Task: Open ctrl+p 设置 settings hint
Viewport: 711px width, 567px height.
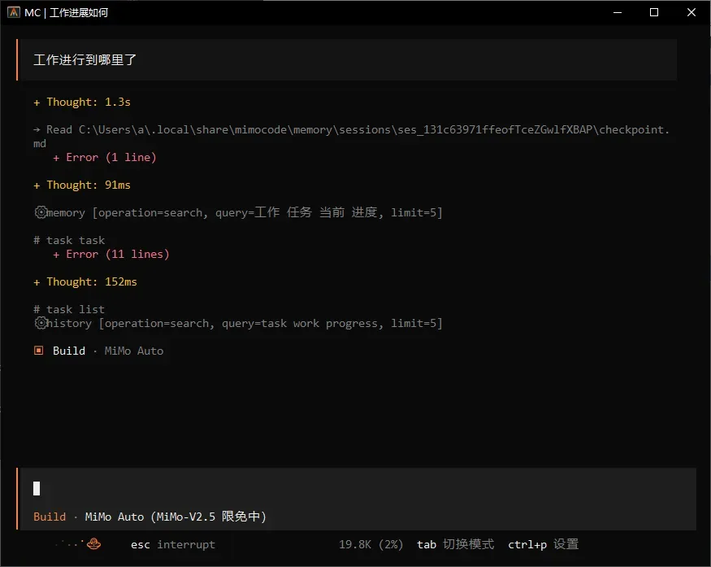Action: 544,544
